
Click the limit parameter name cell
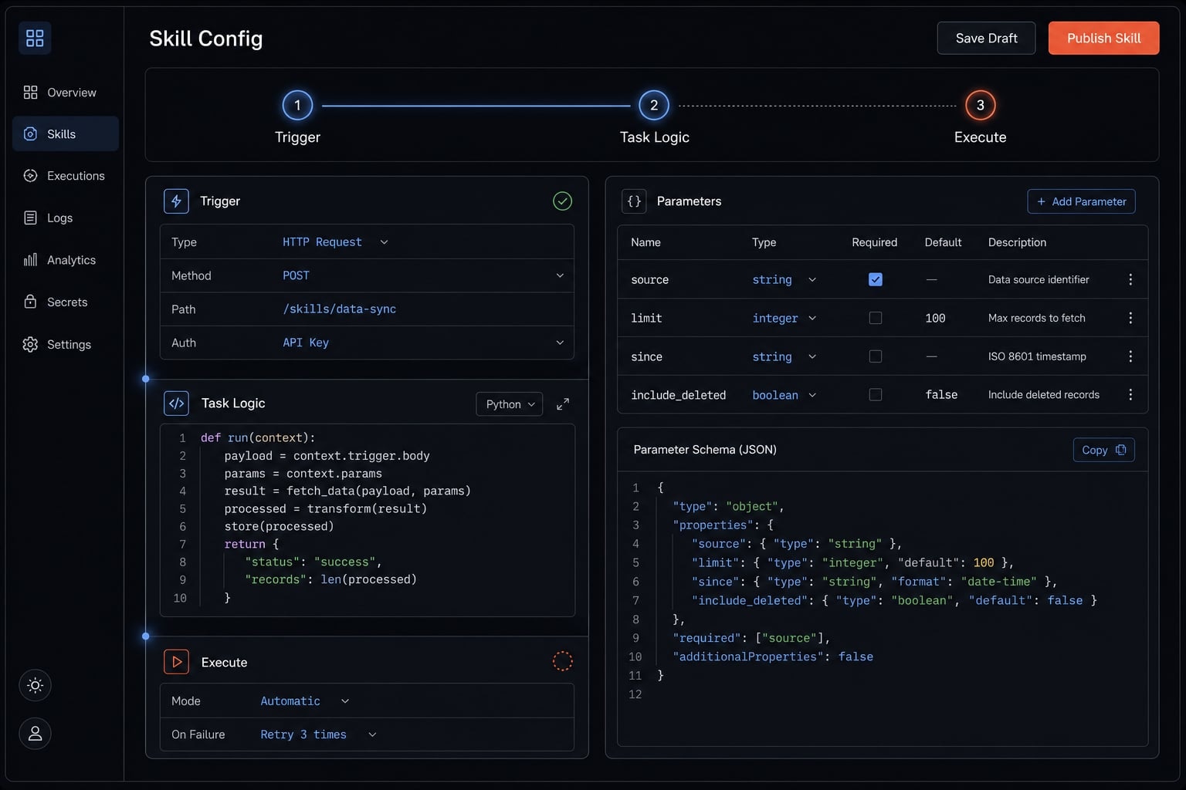coord(646,318)
